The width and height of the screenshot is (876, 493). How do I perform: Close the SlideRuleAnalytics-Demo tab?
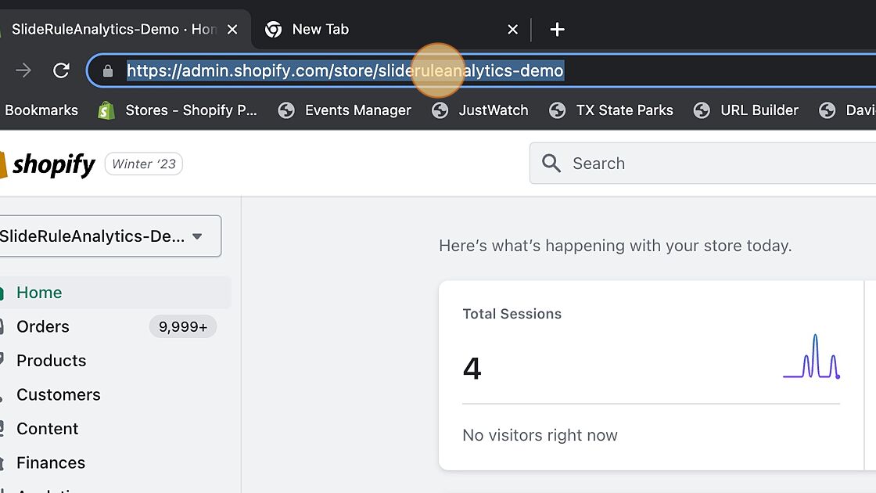point(232,30)
